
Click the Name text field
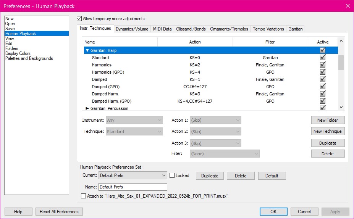point(133,187)
